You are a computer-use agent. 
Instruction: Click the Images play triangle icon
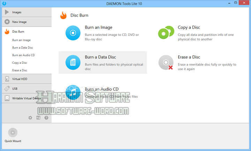tap(7, 12)
